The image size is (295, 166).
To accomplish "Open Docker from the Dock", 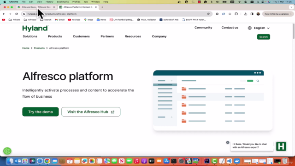I will [x=237, y=161].
